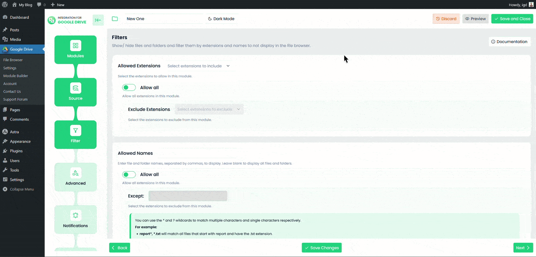Go to the Notifications step
Image resolution: width=536 pixels, height=257 pixels.
tap(75, 220)
